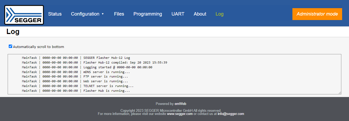Viewport: 349px width, 121px height.
Task: Click the Log page heading
Action: (13, 32)
